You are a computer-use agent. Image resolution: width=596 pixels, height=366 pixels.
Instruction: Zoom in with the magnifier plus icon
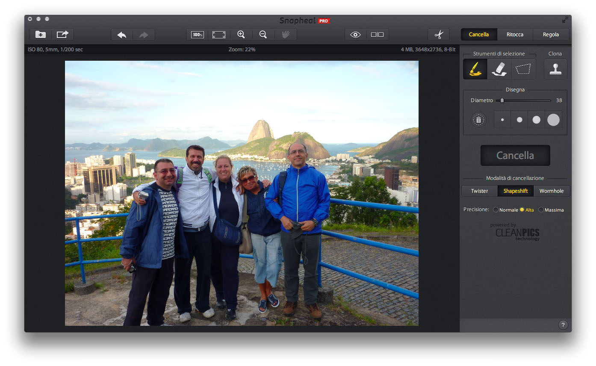click(241, 35)
